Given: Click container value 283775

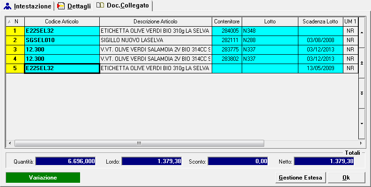Looking at the screenshot, I should coord(227,50).
